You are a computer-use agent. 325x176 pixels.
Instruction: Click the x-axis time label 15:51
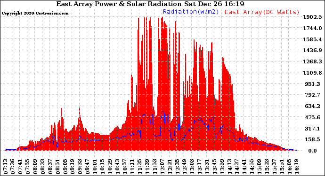(282, 167)
